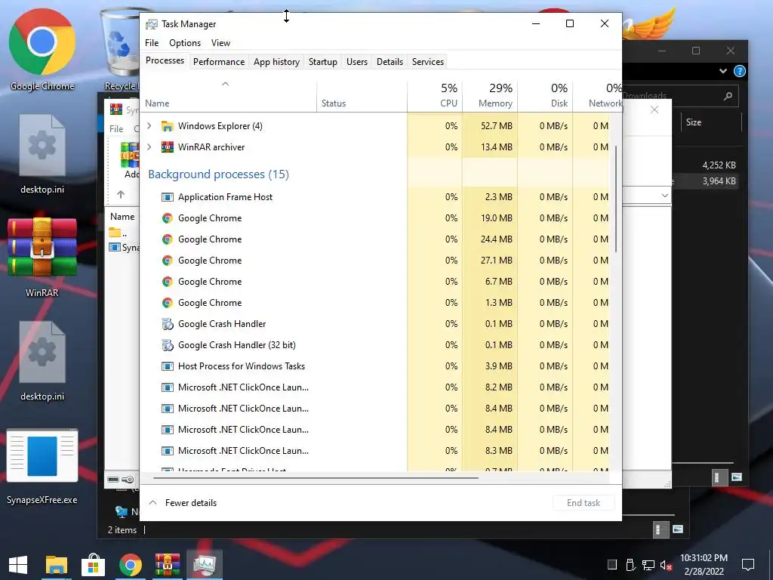This screenshot has height=580, width=773.
Task: Switch to the Services tab
Action: [x=428, y=62]
